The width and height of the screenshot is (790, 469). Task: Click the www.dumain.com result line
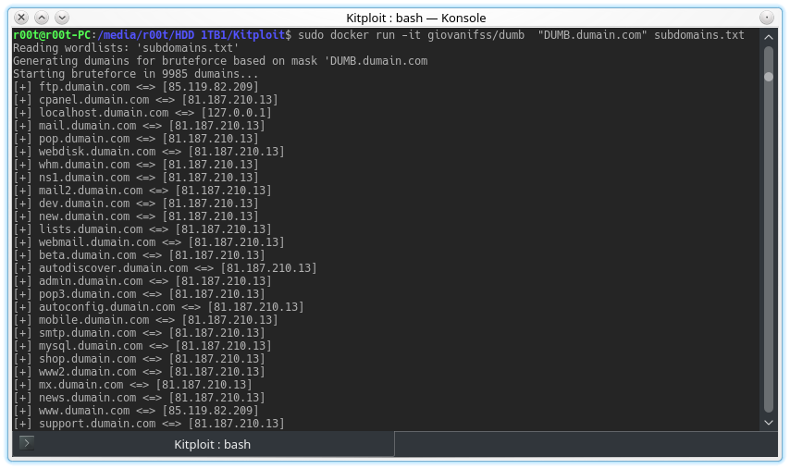click(x=136, y=411)
